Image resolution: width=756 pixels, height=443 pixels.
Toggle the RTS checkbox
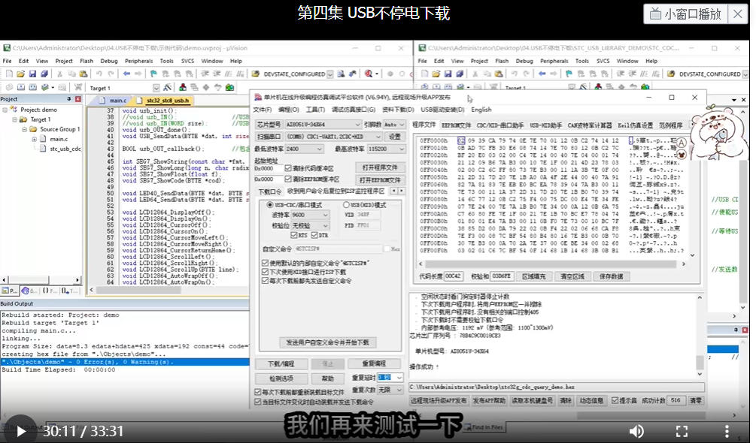coord(294,235)
